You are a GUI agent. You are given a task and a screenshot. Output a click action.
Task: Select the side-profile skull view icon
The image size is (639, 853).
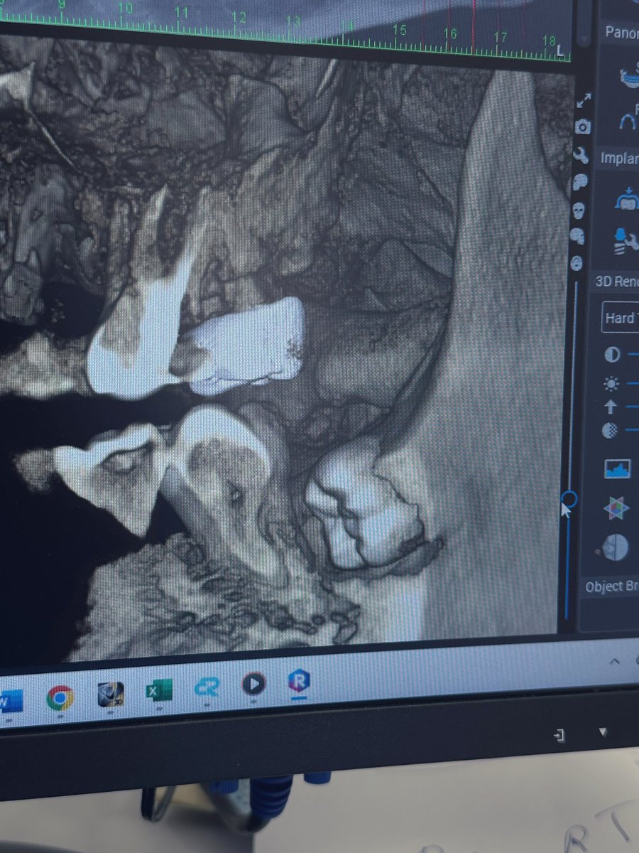(580, 182)
